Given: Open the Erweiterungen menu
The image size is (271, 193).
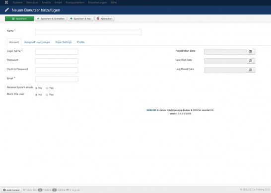Looking at the screenshot, I should (x=97, y=2).
